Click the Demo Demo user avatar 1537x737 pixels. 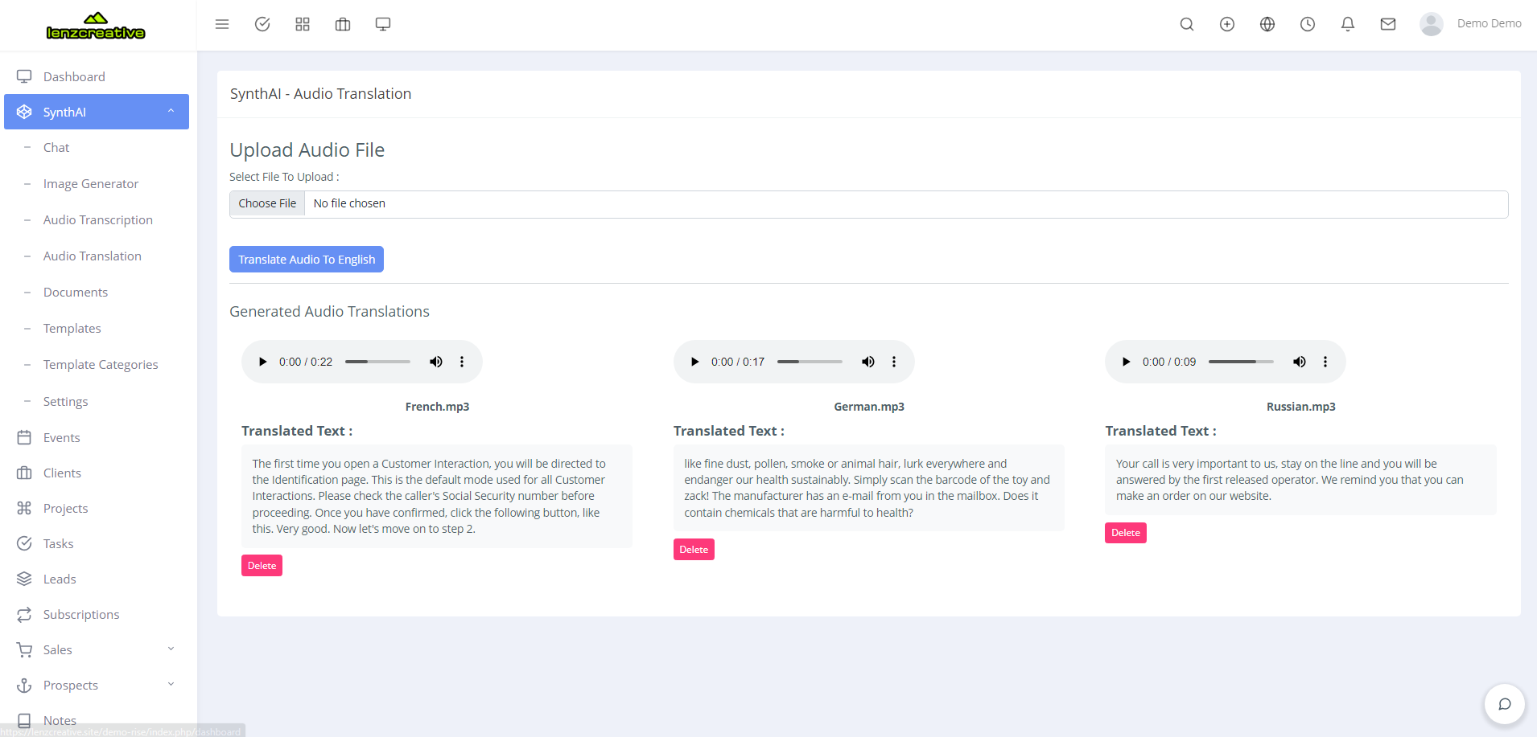pos(1432,24)
